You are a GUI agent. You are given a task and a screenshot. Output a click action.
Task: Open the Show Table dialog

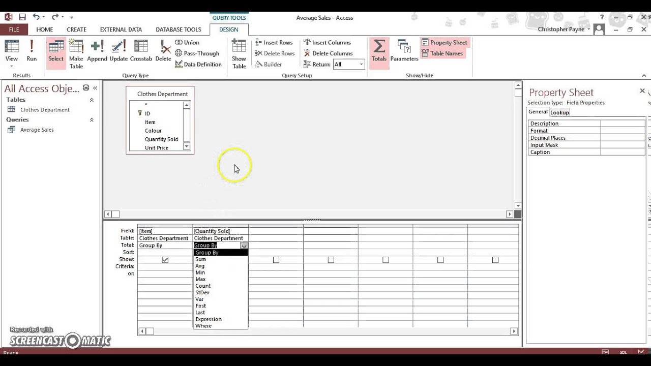239,54
